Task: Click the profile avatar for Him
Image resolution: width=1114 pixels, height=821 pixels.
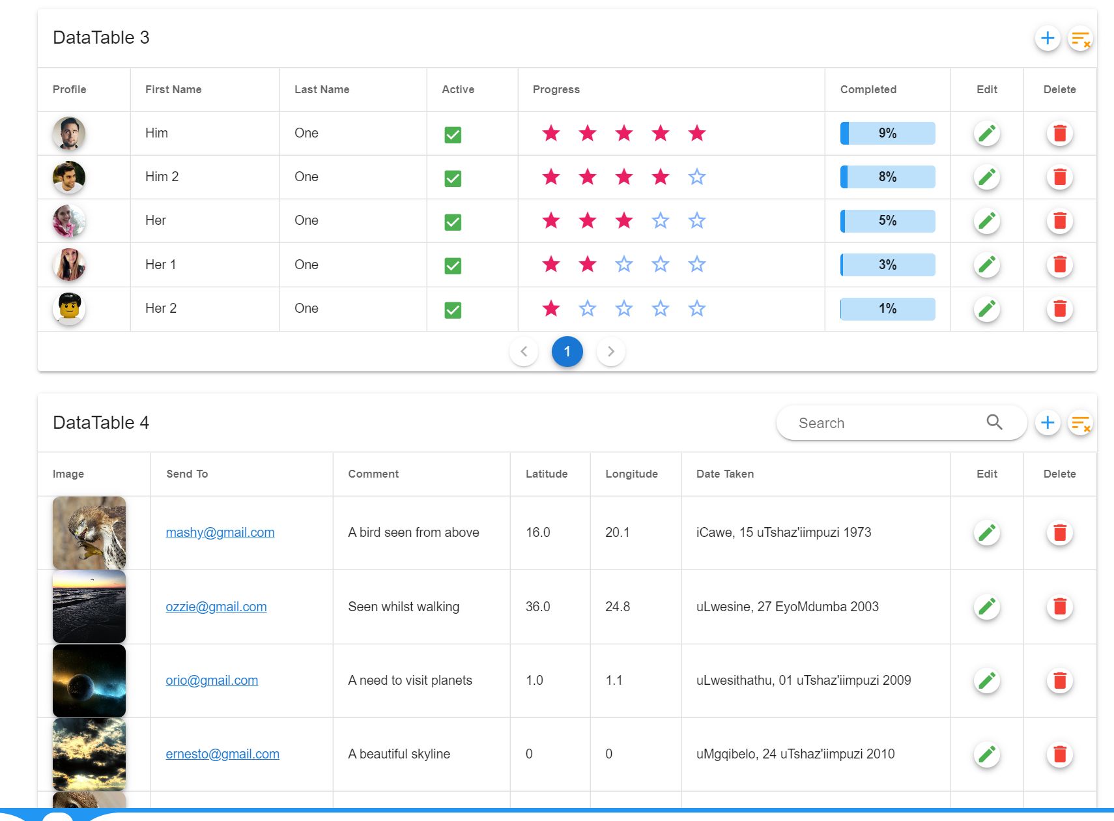Action: (69, 133)
